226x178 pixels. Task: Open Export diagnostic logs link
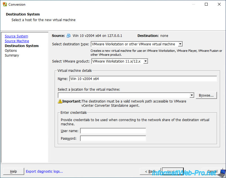[45, 171]
